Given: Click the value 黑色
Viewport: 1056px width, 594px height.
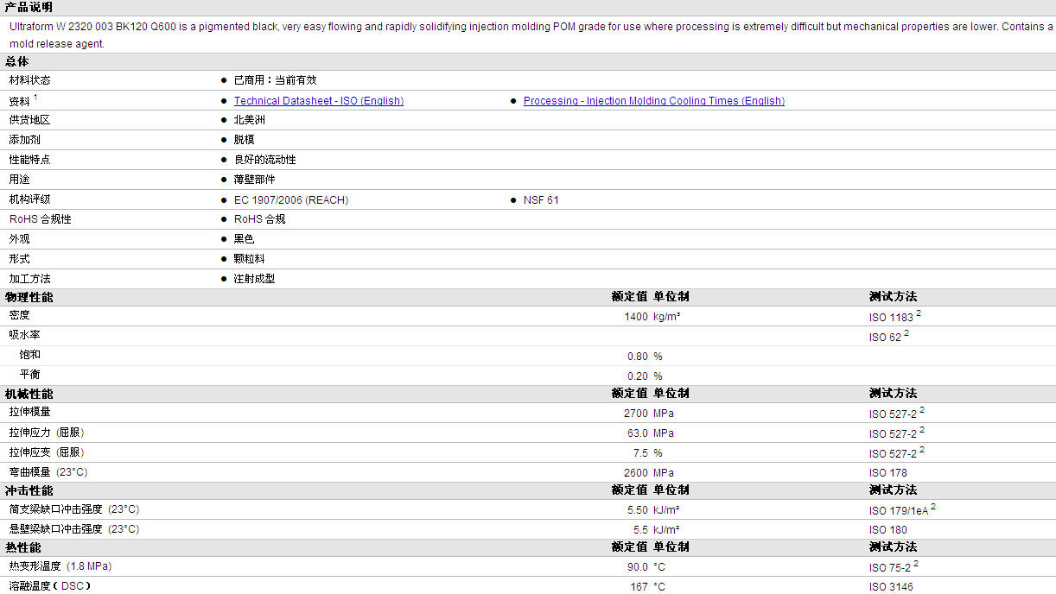Looking at the screenshot, I should (x=244, y=239).
